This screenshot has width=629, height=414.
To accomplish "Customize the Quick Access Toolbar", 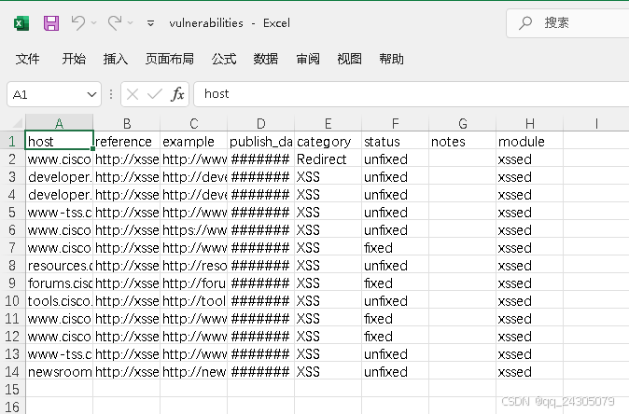I will 150,23.
